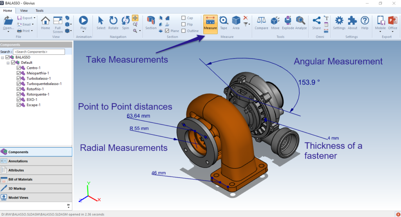The height and width of the screenshot is (217, 401).
Task: Toggle visibility checkbox for Centro-1
Action: pyautogui.click(x=18, y=68)
